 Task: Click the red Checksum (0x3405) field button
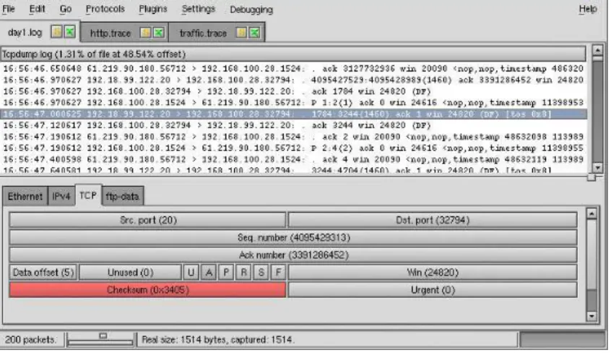147,290
